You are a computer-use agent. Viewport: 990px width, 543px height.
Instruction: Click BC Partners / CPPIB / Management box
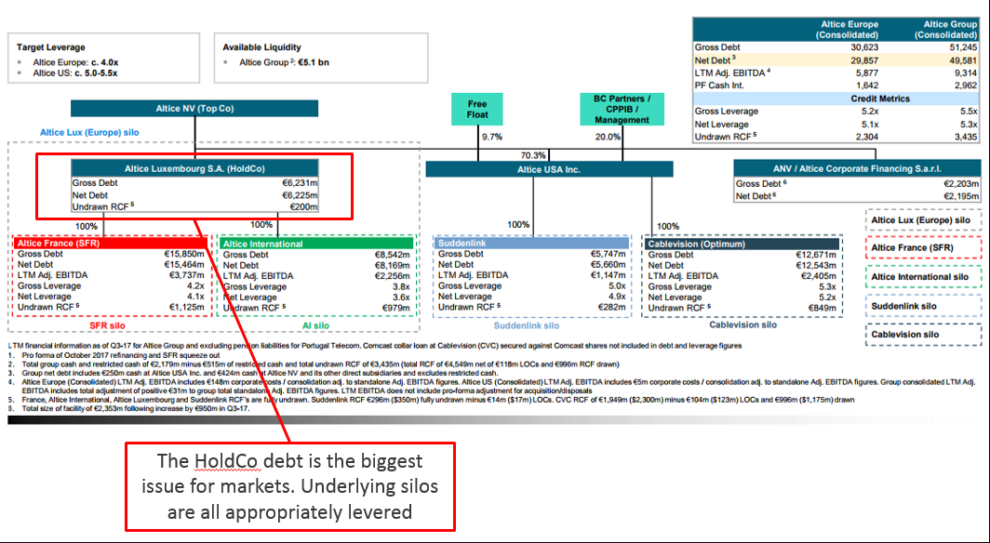(622, 109)
